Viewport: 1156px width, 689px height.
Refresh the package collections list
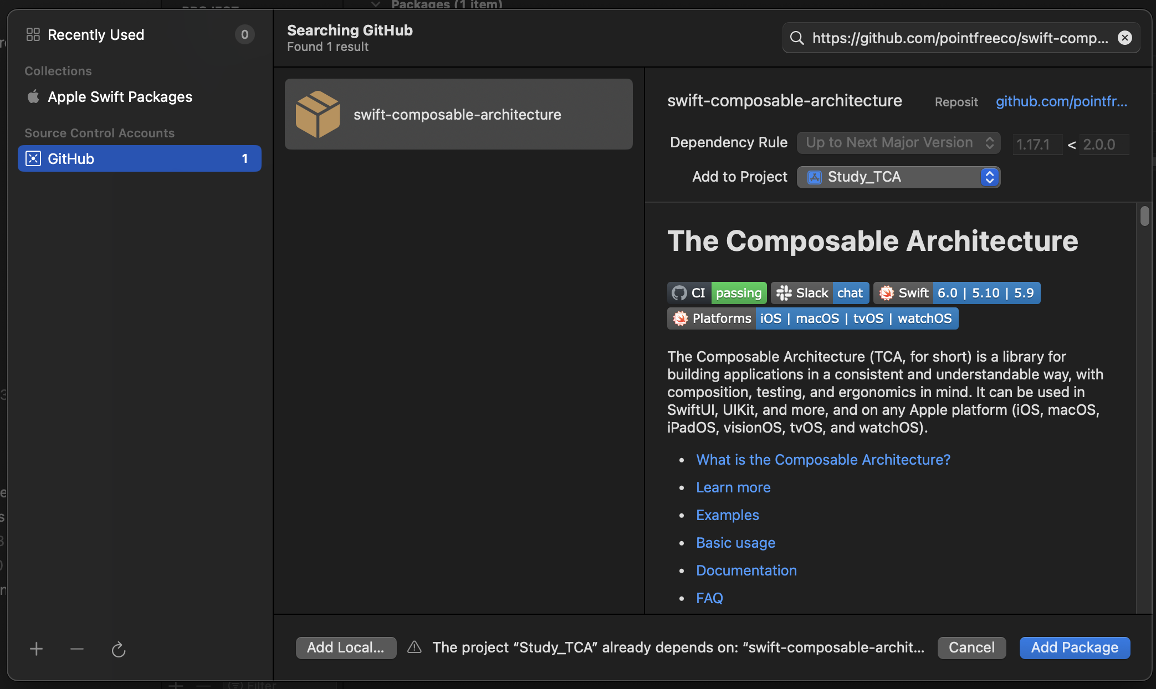tap(119, 649)
